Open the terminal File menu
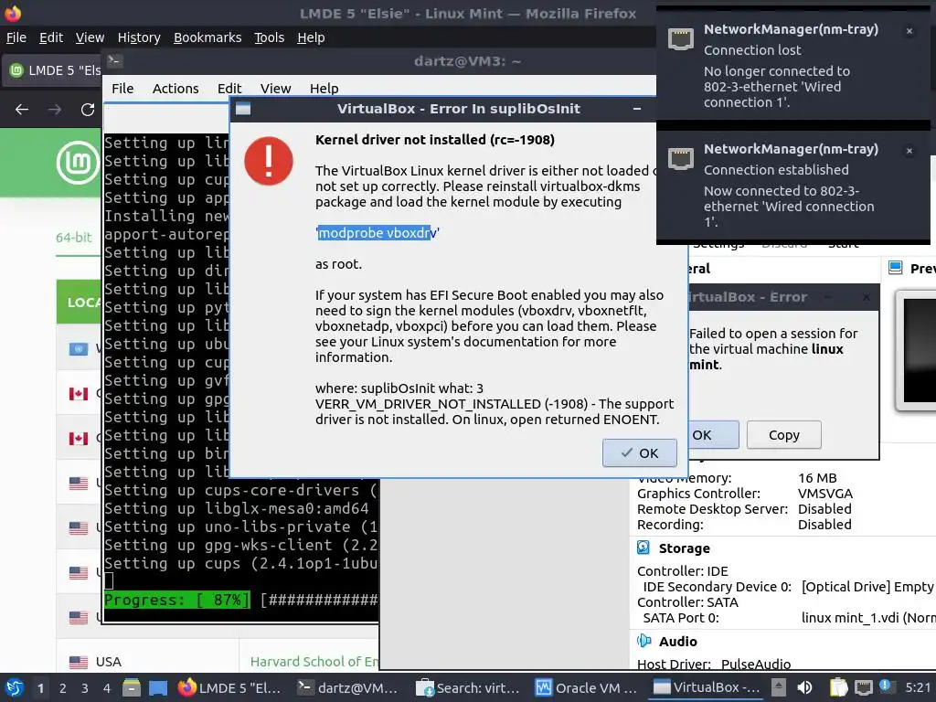Viewport: 936px width, 702px height. (122, 89)
